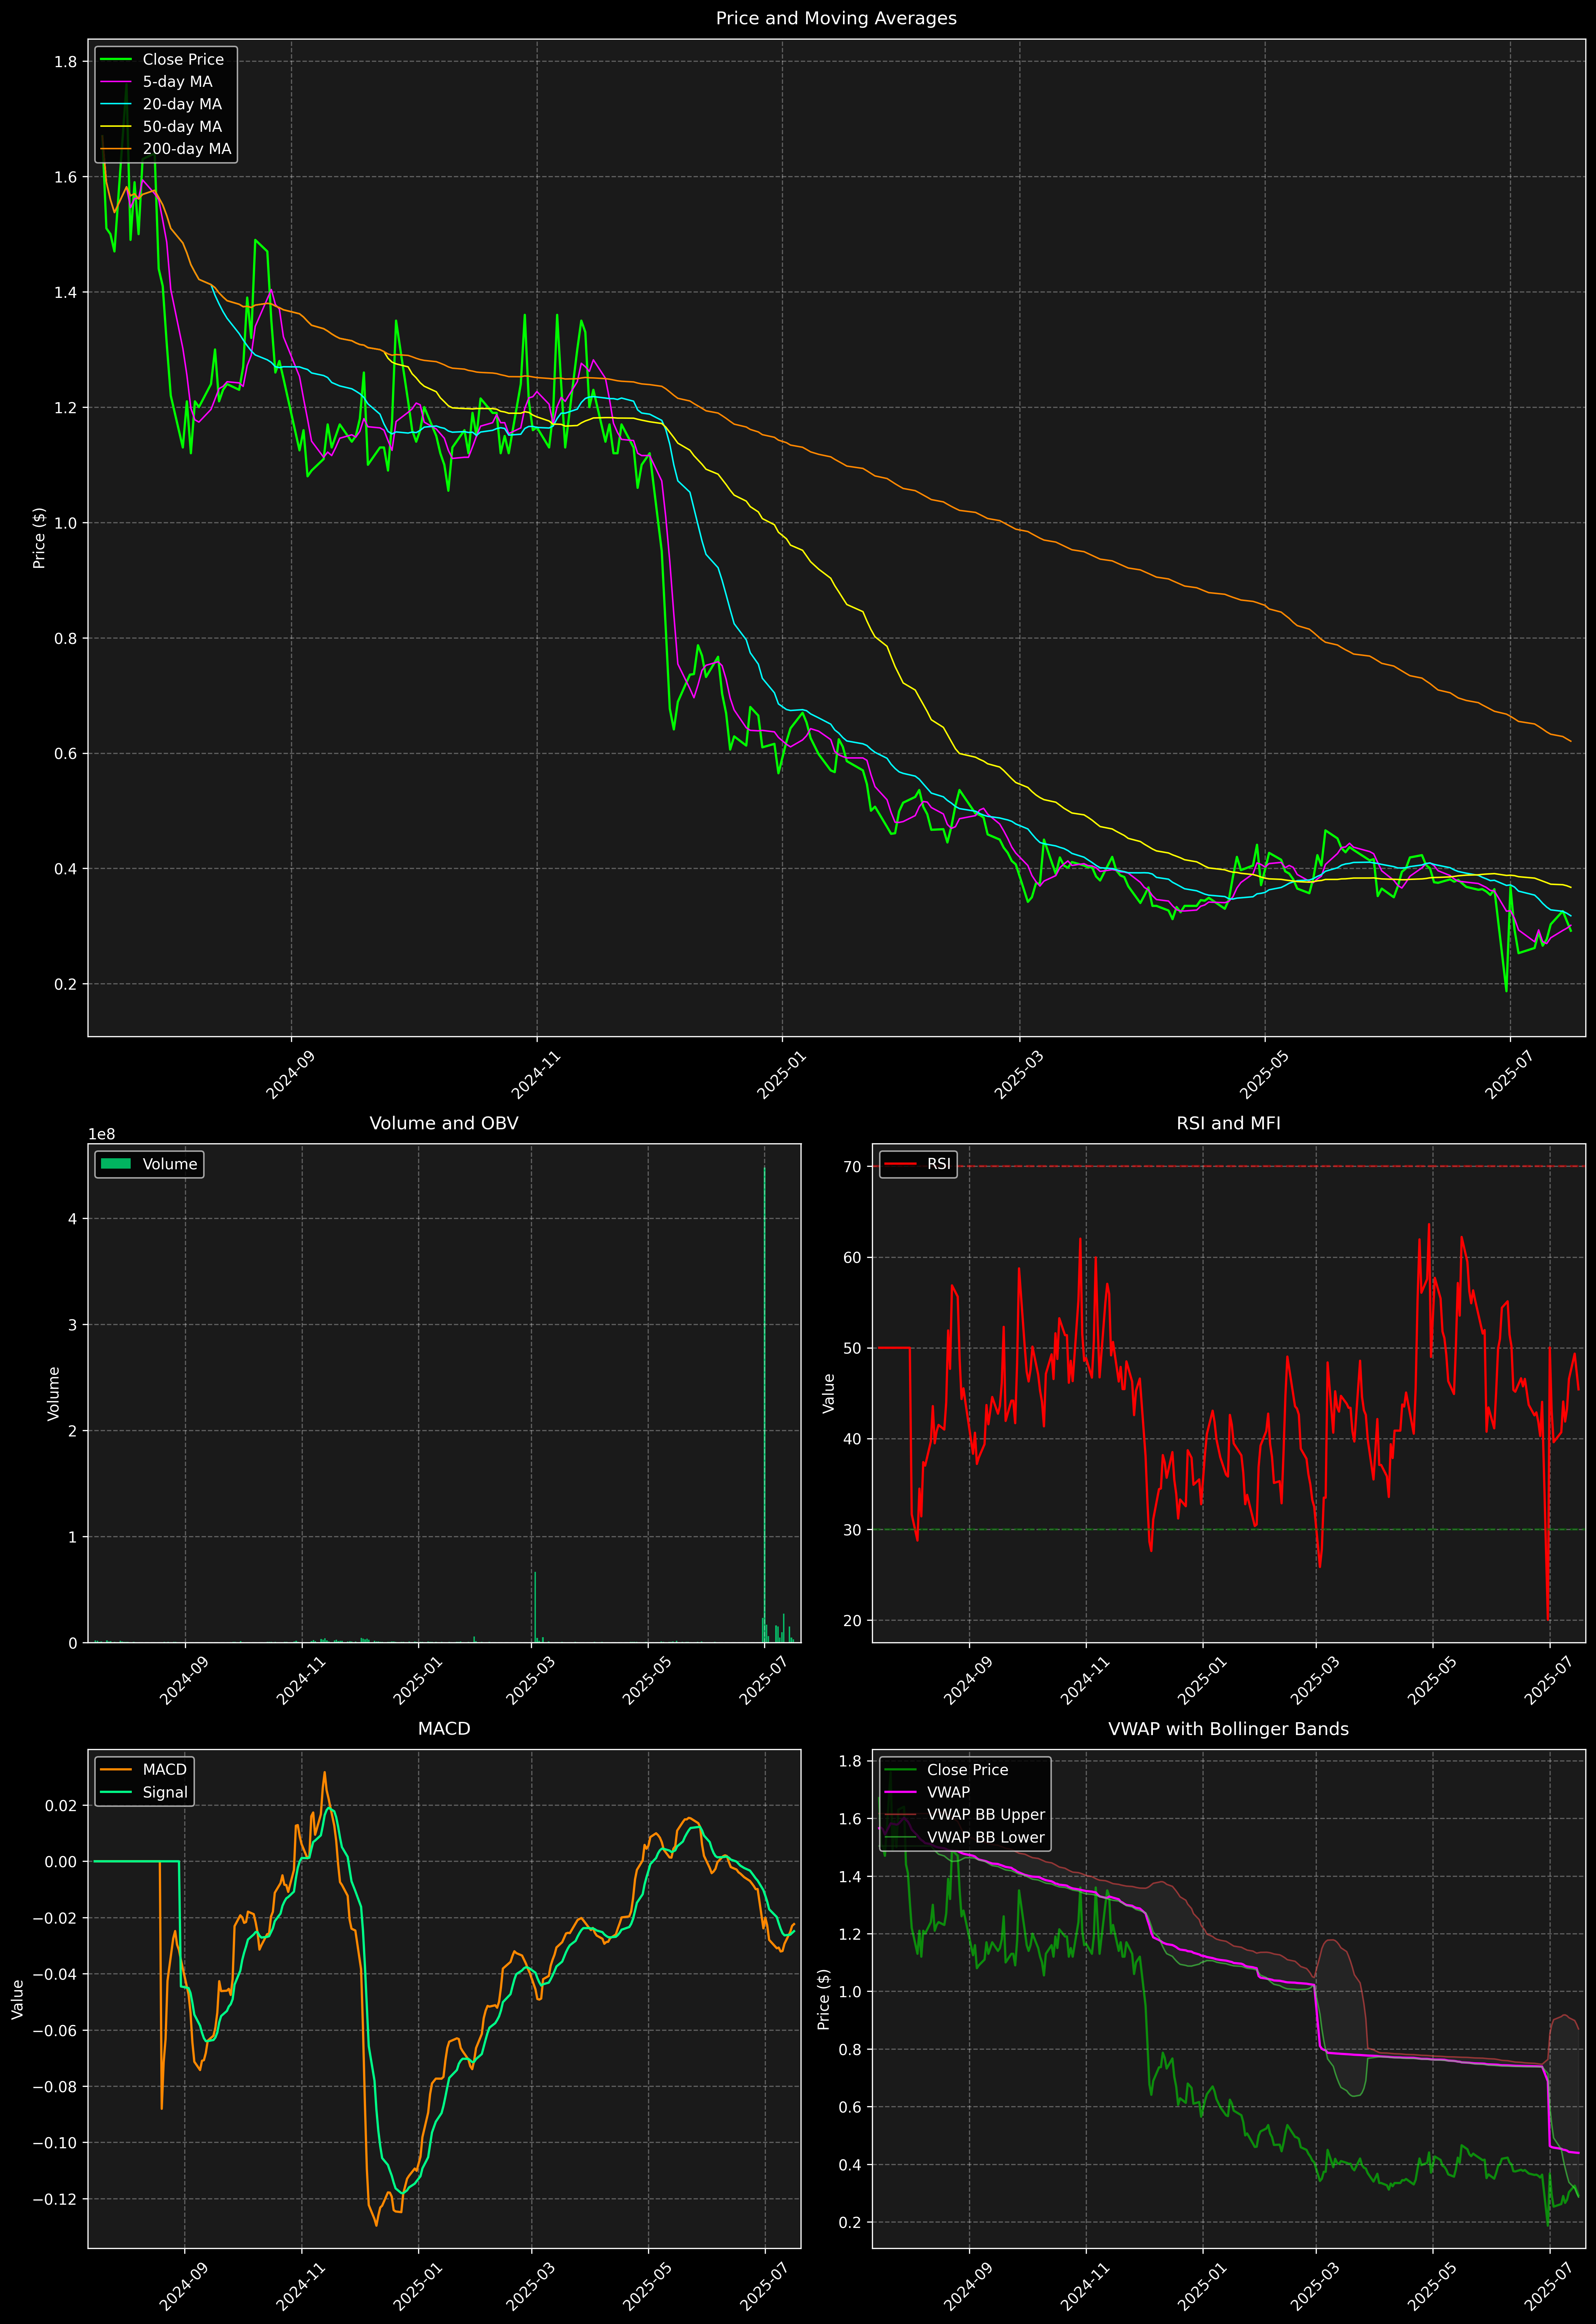
Task: Click the 'Volume and OBV' chart title
Action: (x=444, y=1123)
